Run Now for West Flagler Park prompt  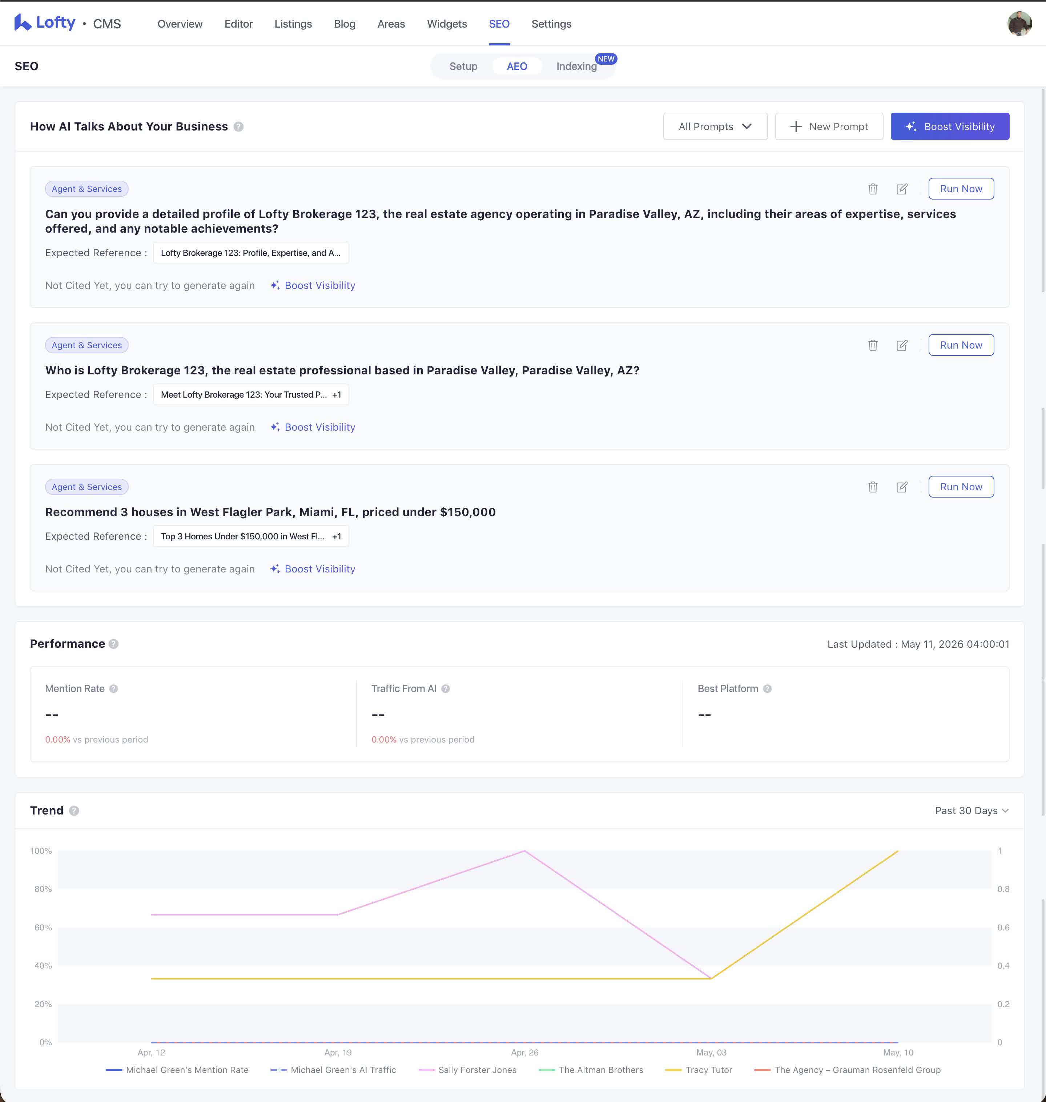click(961, 487)
